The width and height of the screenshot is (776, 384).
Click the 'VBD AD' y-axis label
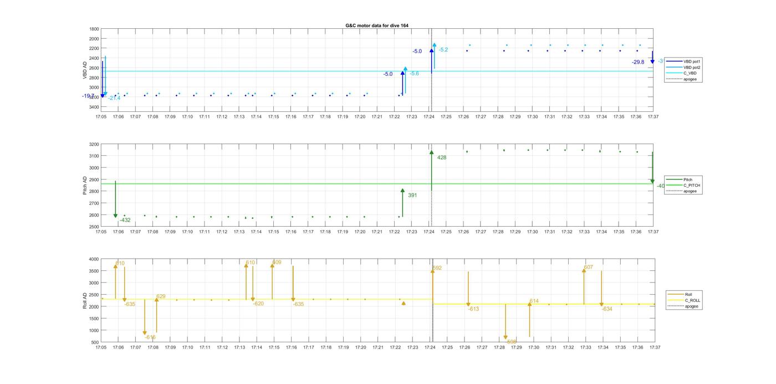pyautogui.click(x=85, y=70)
